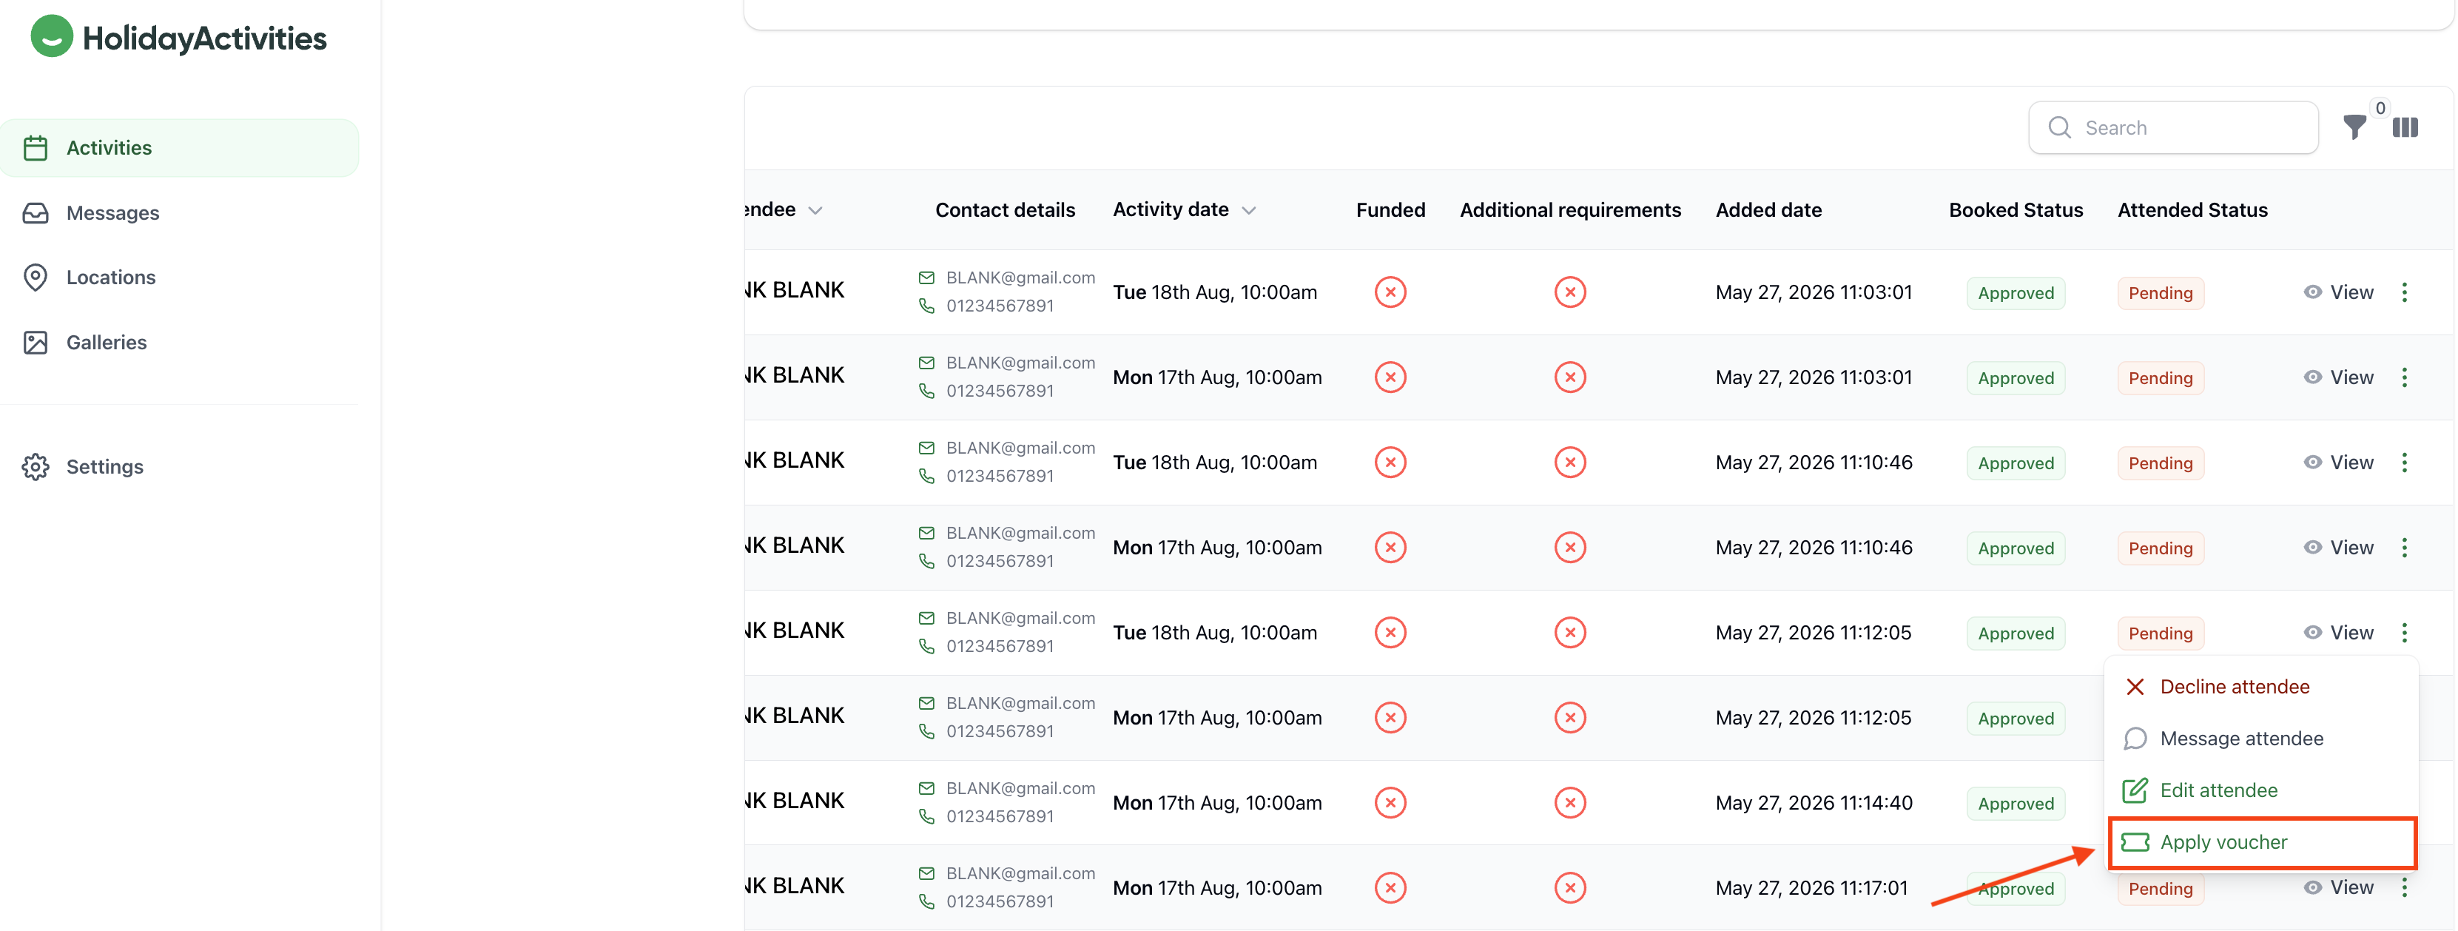This screenshot has width=2458, height=931.
Task: Open the Activities calendar icon in sidebar
Action: point(36,148)
